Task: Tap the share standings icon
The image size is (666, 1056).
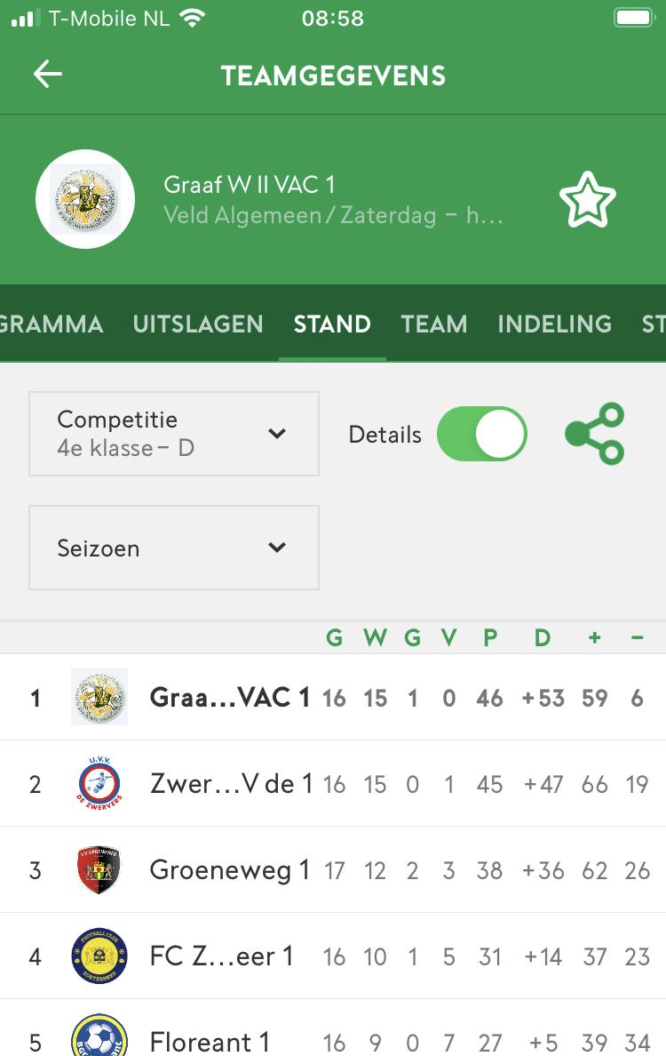Action: pyautogui.click(x=595, y=434)
